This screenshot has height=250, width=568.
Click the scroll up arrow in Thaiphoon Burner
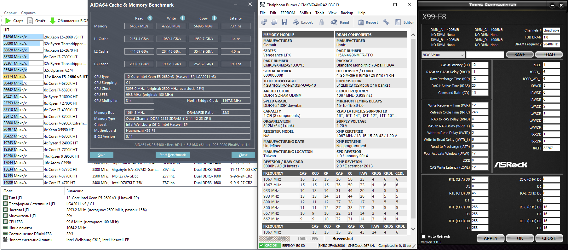(x=413, y=35)
